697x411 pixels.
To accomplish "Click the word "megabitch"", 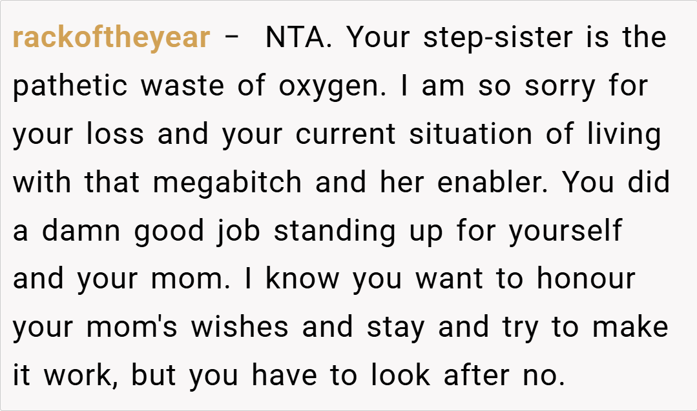I will pos(227,183).
